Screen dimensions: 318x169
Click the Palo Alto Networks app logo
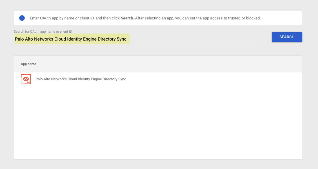(26, 79)
